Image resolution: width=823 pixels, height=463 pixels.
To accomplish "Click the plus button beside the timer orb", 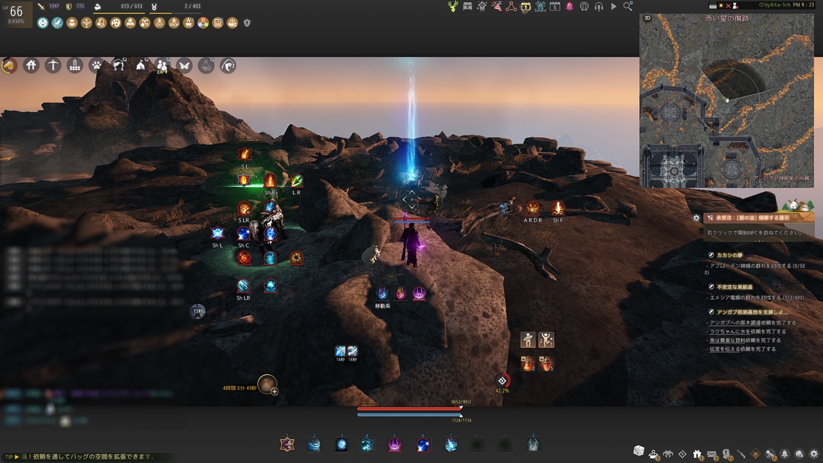I will point(275,391).
